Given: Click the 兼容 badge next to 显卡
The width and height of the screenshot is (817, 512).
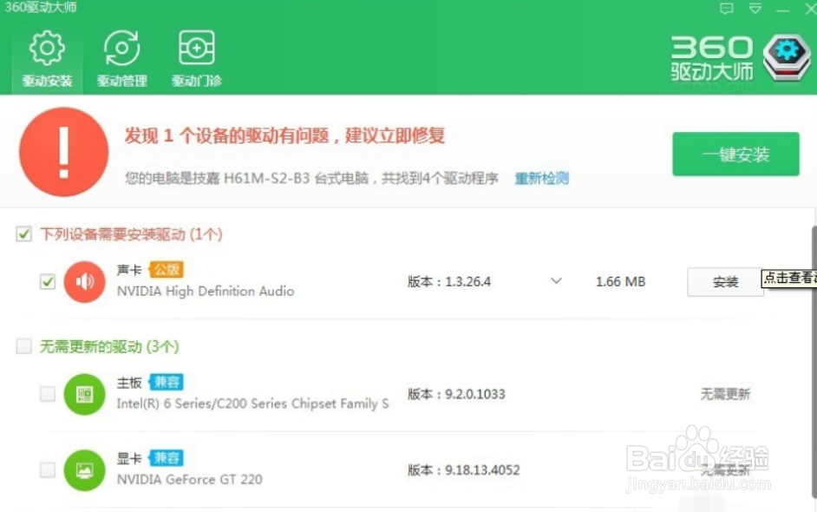Looking at the screenshot, I should (x=167, y=458).
